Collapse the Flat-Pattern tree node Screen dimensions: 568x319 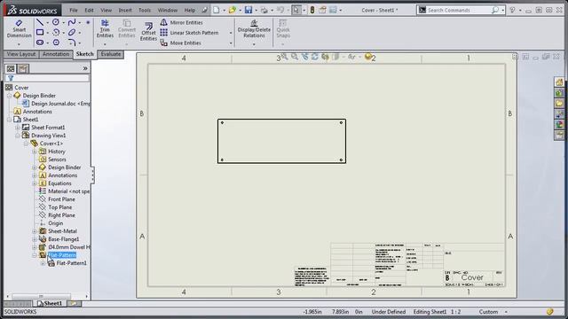click(x=34, y=255)
